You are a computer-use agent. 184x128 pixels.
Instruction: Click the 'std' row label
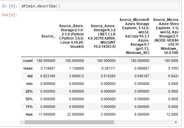pos(30,76)
